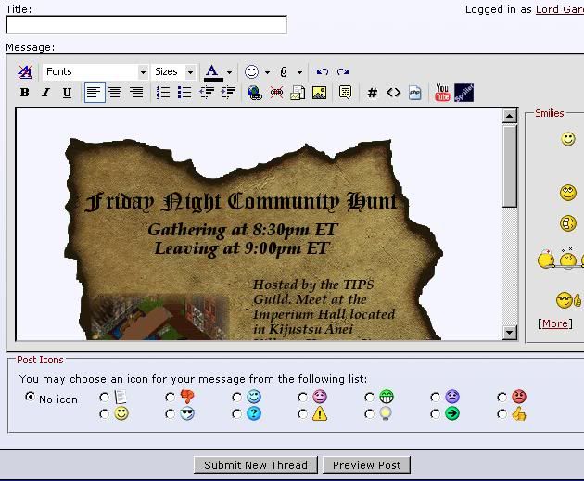Viewport: 584px width, 481px height.
Task: Insert a YouTube video tag
Action: point(442,93)
